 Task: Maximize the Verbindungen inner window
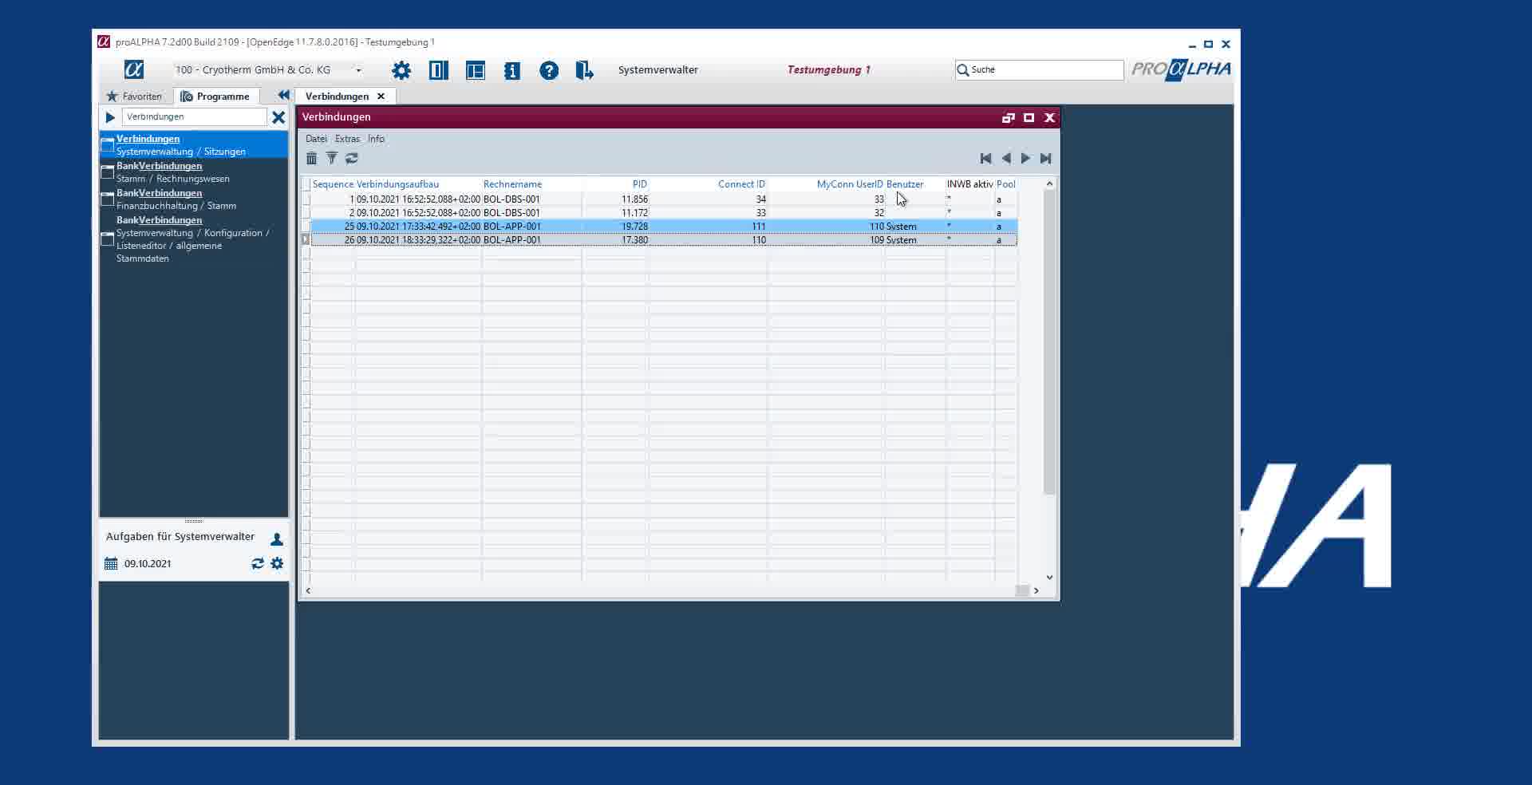(1029, 117)
